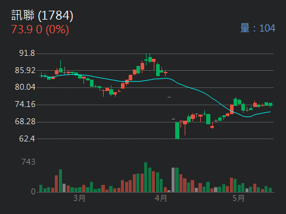Click the 743 volume axis label
This screenshot has width=286, height=214.
tap(29, 162)
